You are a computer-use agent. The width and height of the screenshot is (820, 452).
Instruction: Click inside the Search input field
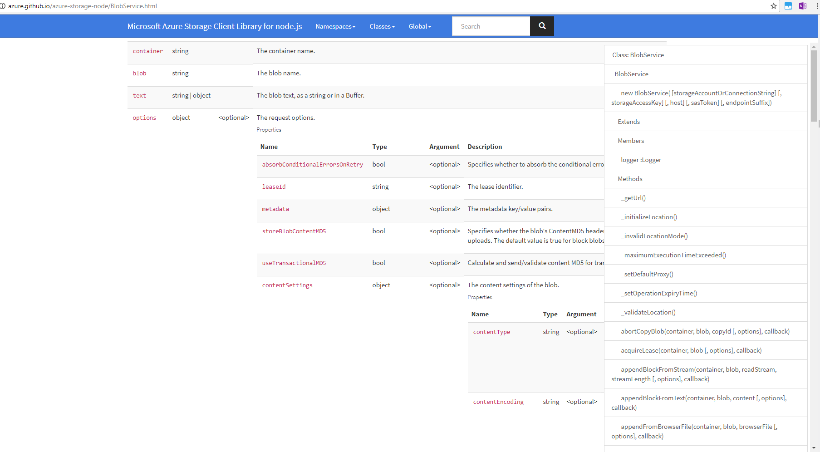click(x=491, y=26)
